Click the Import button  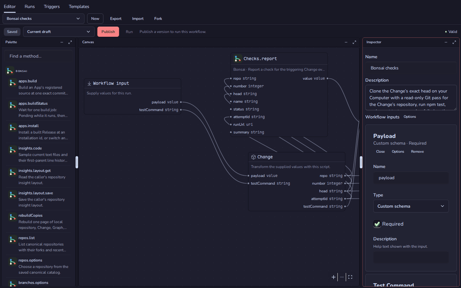(x=138, y=19)
